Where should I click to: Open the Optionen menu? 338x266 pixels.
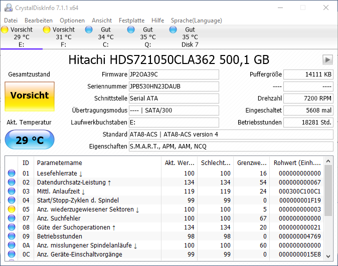point(72,20)
